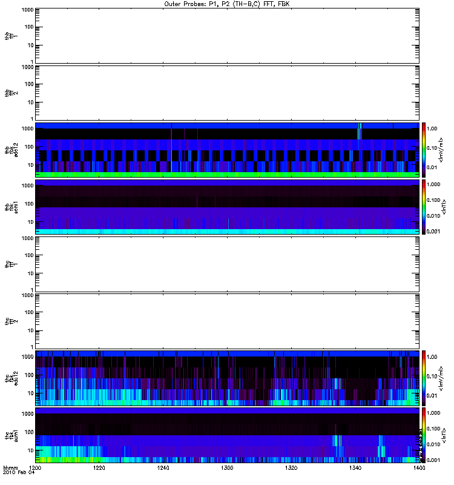Click the 1200 time axis label
Viewport: 454px width, 485px height.
(x=36, y=468)
